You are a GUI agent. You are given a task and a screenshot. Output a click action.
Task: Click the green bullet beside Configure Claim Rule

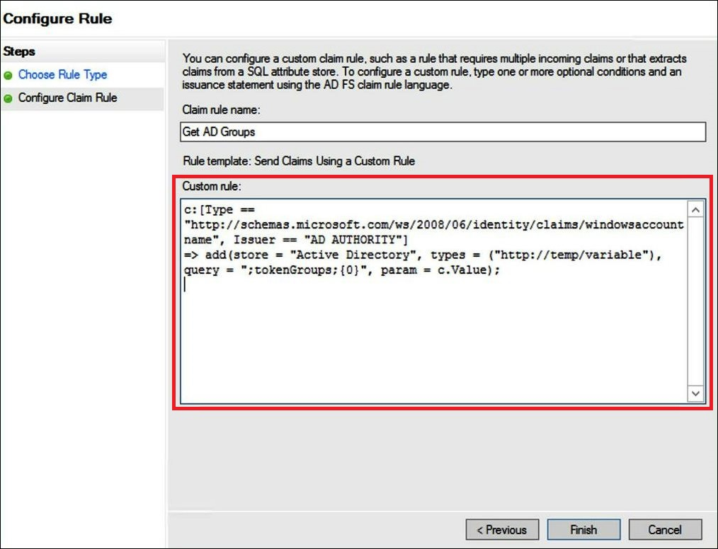[8, 98]
